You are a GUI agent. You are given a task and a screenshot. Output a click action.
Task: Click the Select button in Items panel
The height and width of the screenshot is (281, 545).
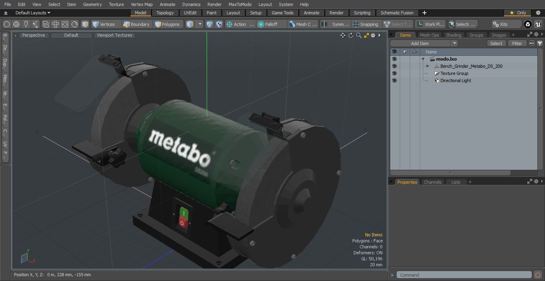coord(496,43)
